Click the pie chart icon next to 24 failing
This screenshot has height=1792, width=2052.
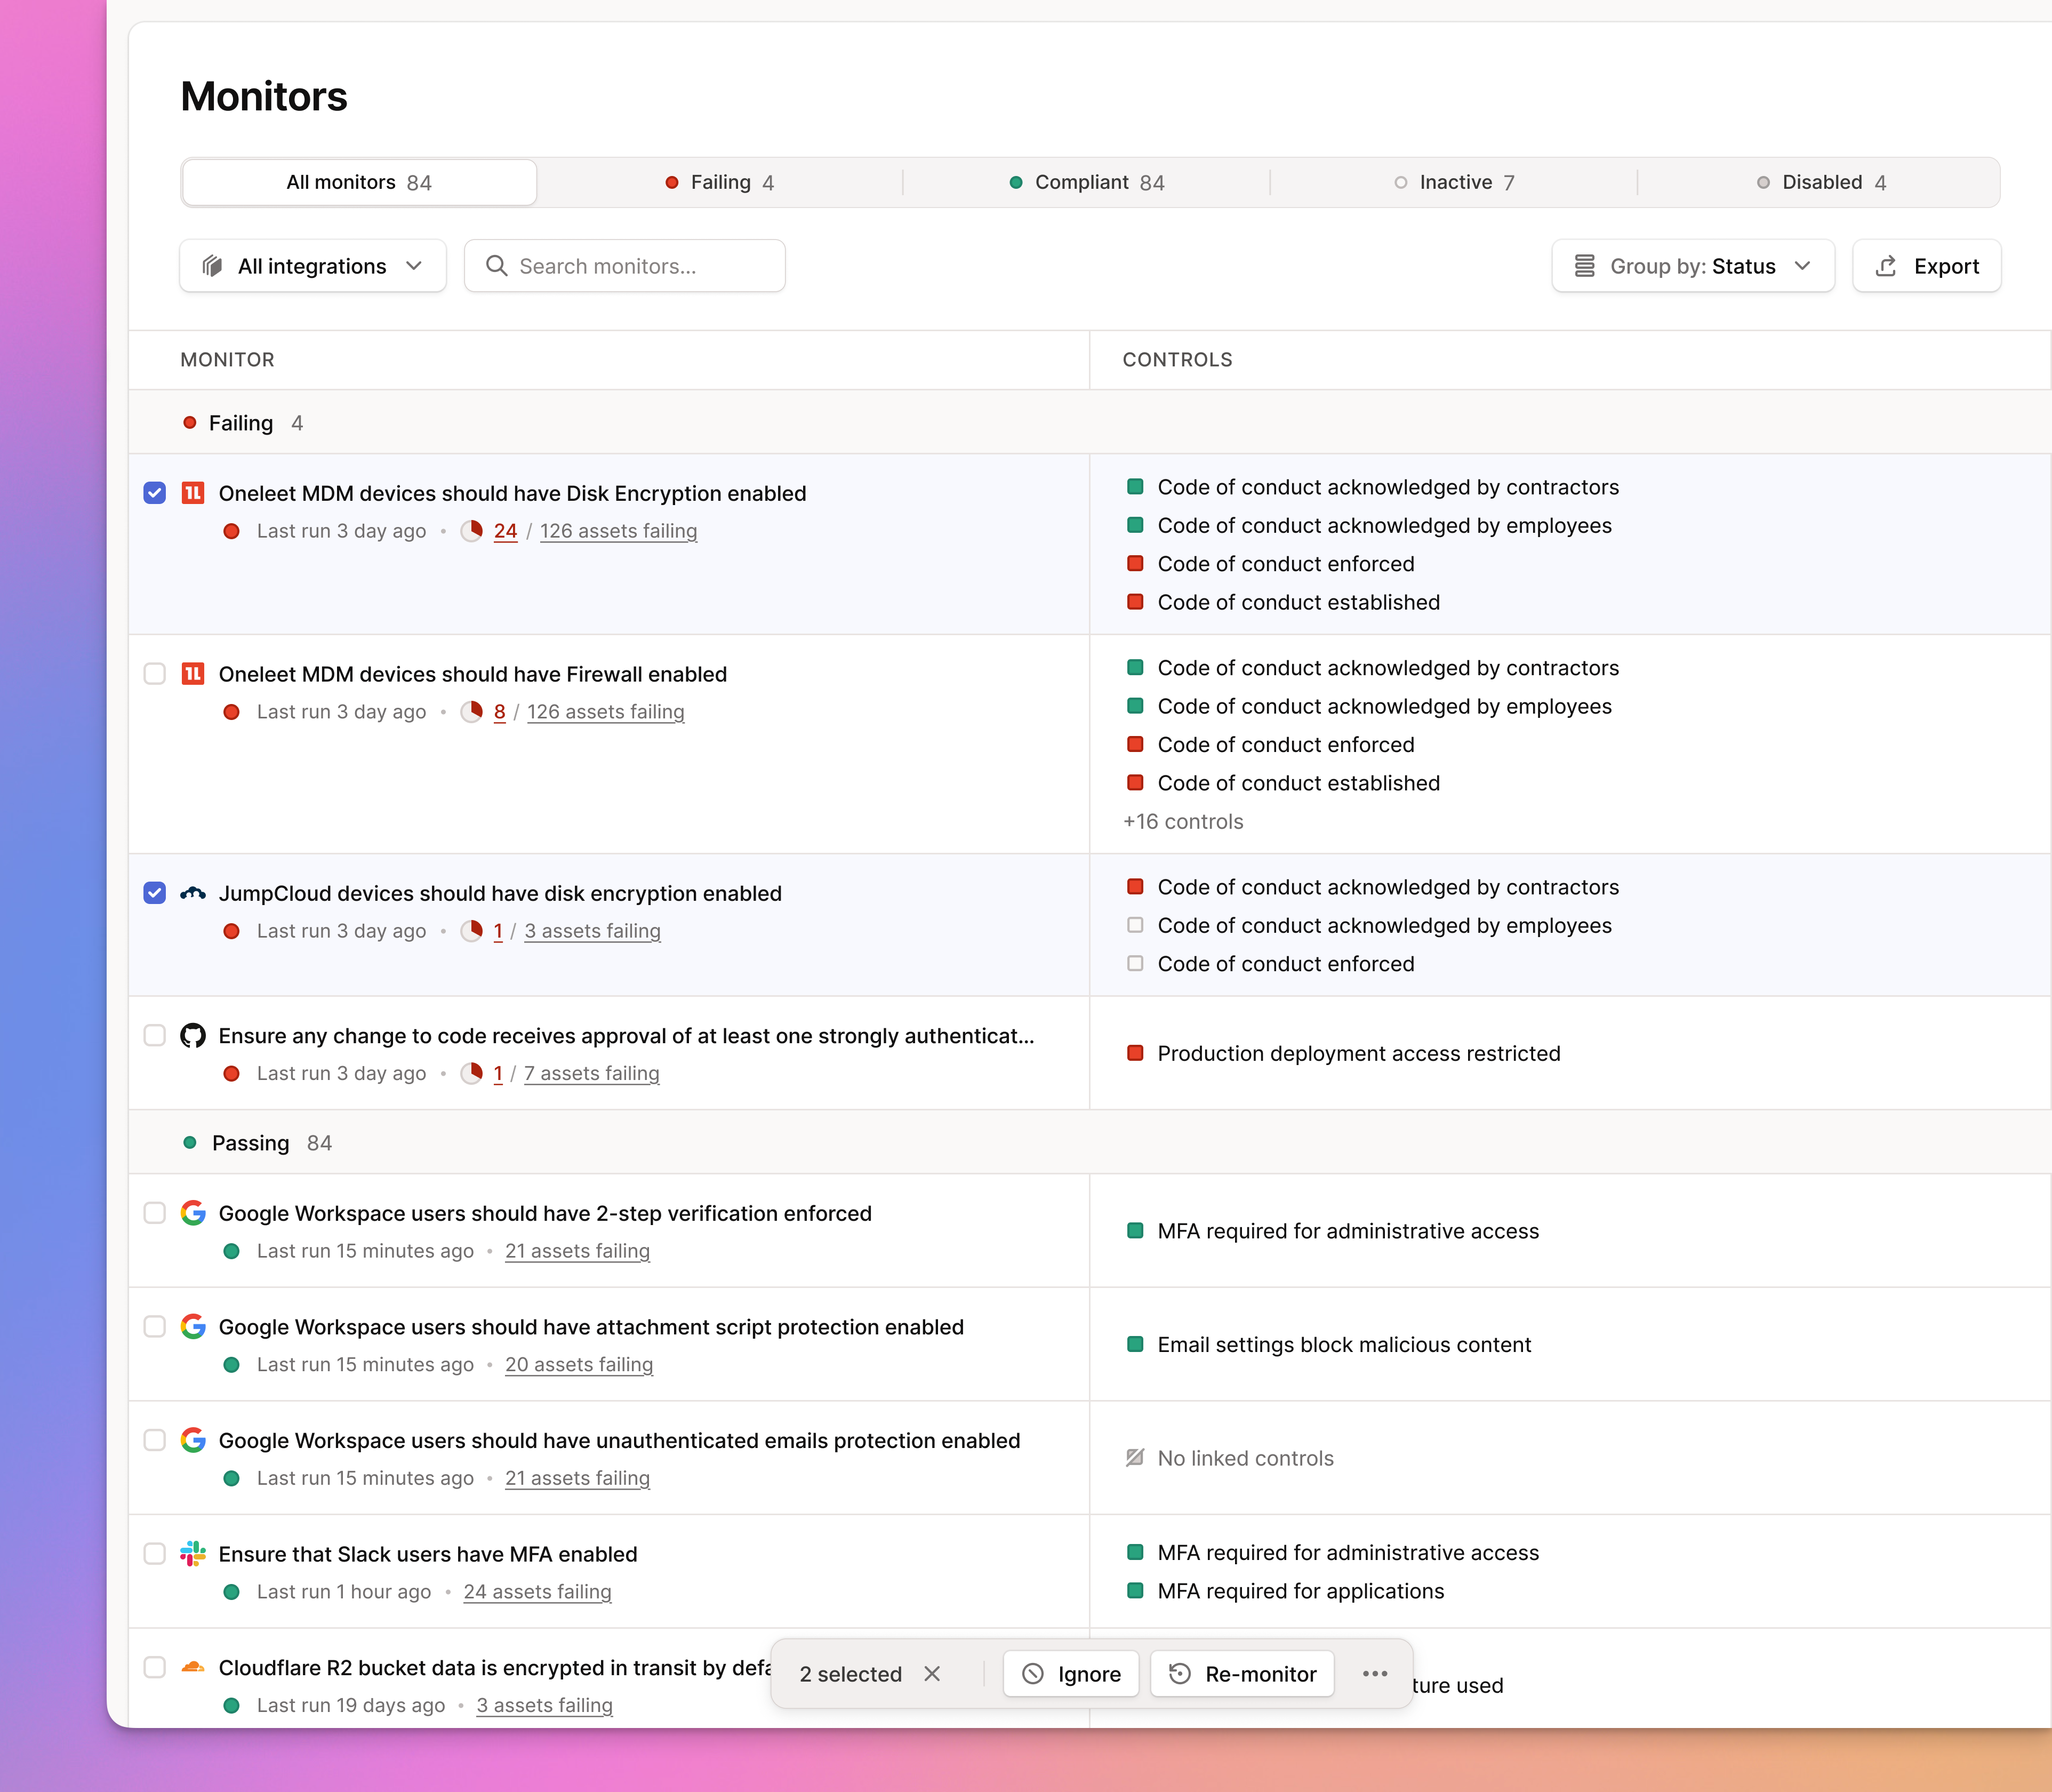click(x=472, y=531)
